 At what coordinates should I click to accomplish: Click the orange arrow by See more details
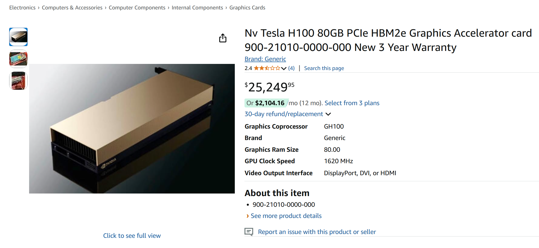click(248, 216)
